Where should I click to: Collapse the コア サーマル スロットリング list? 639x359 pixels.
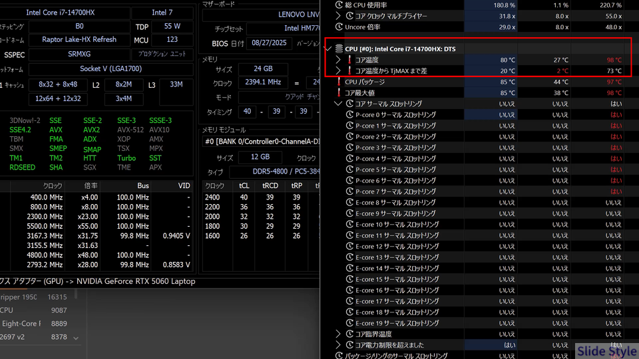click(338, 104)
